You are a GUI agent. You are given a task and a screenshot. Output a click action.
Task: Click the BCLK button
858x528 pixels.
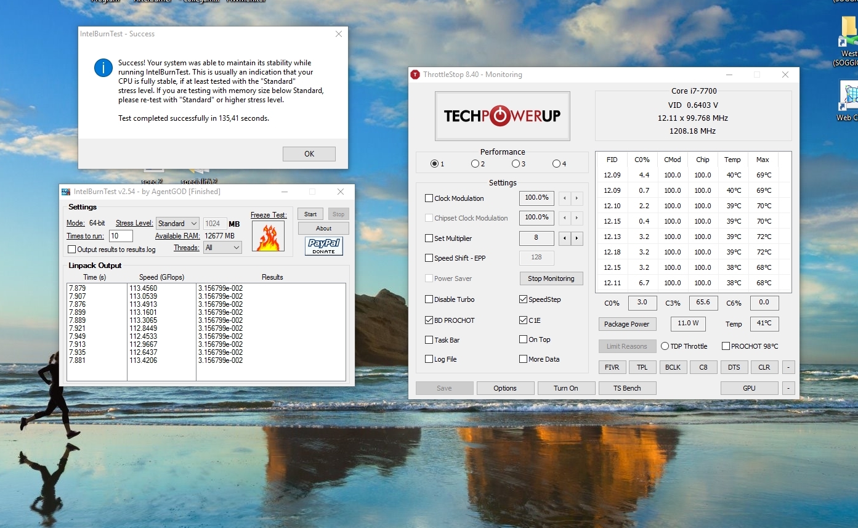[673, 367]
